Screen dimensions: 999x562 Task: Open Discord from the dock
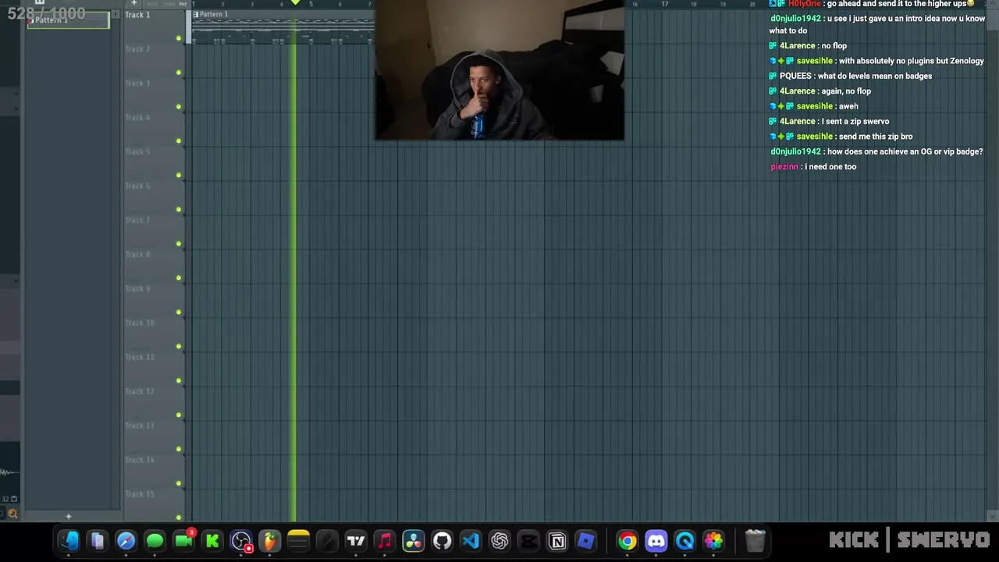[x=656, y=541]
